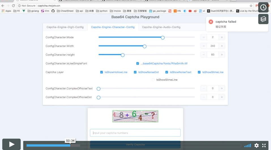This screenshot has width=271, height=150.
Task: Open the python bookmarks folder
Action: point(102,11)
